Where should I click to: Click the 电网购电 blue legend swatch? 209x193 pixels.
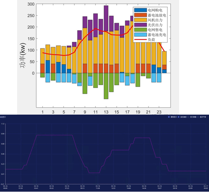pos(140,10)
